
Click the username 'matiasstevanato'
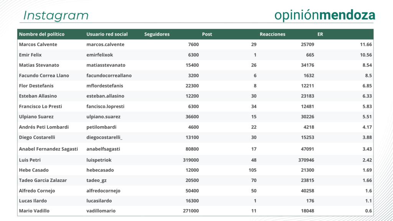coord(106,65)
